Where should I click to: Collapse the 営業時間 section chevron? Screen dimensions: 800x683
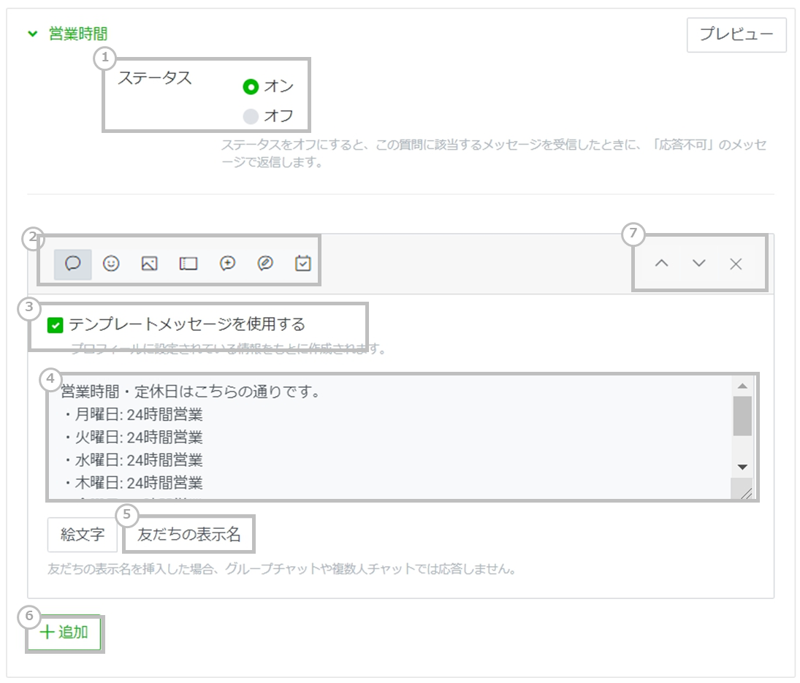point(33,34)
